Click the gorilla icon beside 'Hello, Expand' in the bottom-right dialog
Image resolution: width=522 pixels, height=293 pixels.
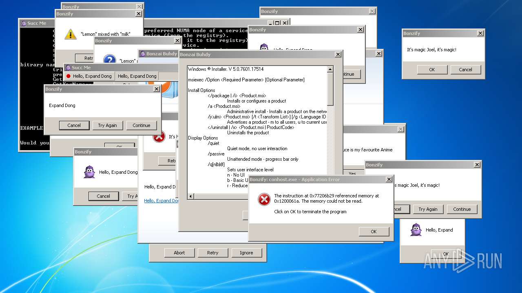click(416, 230)
